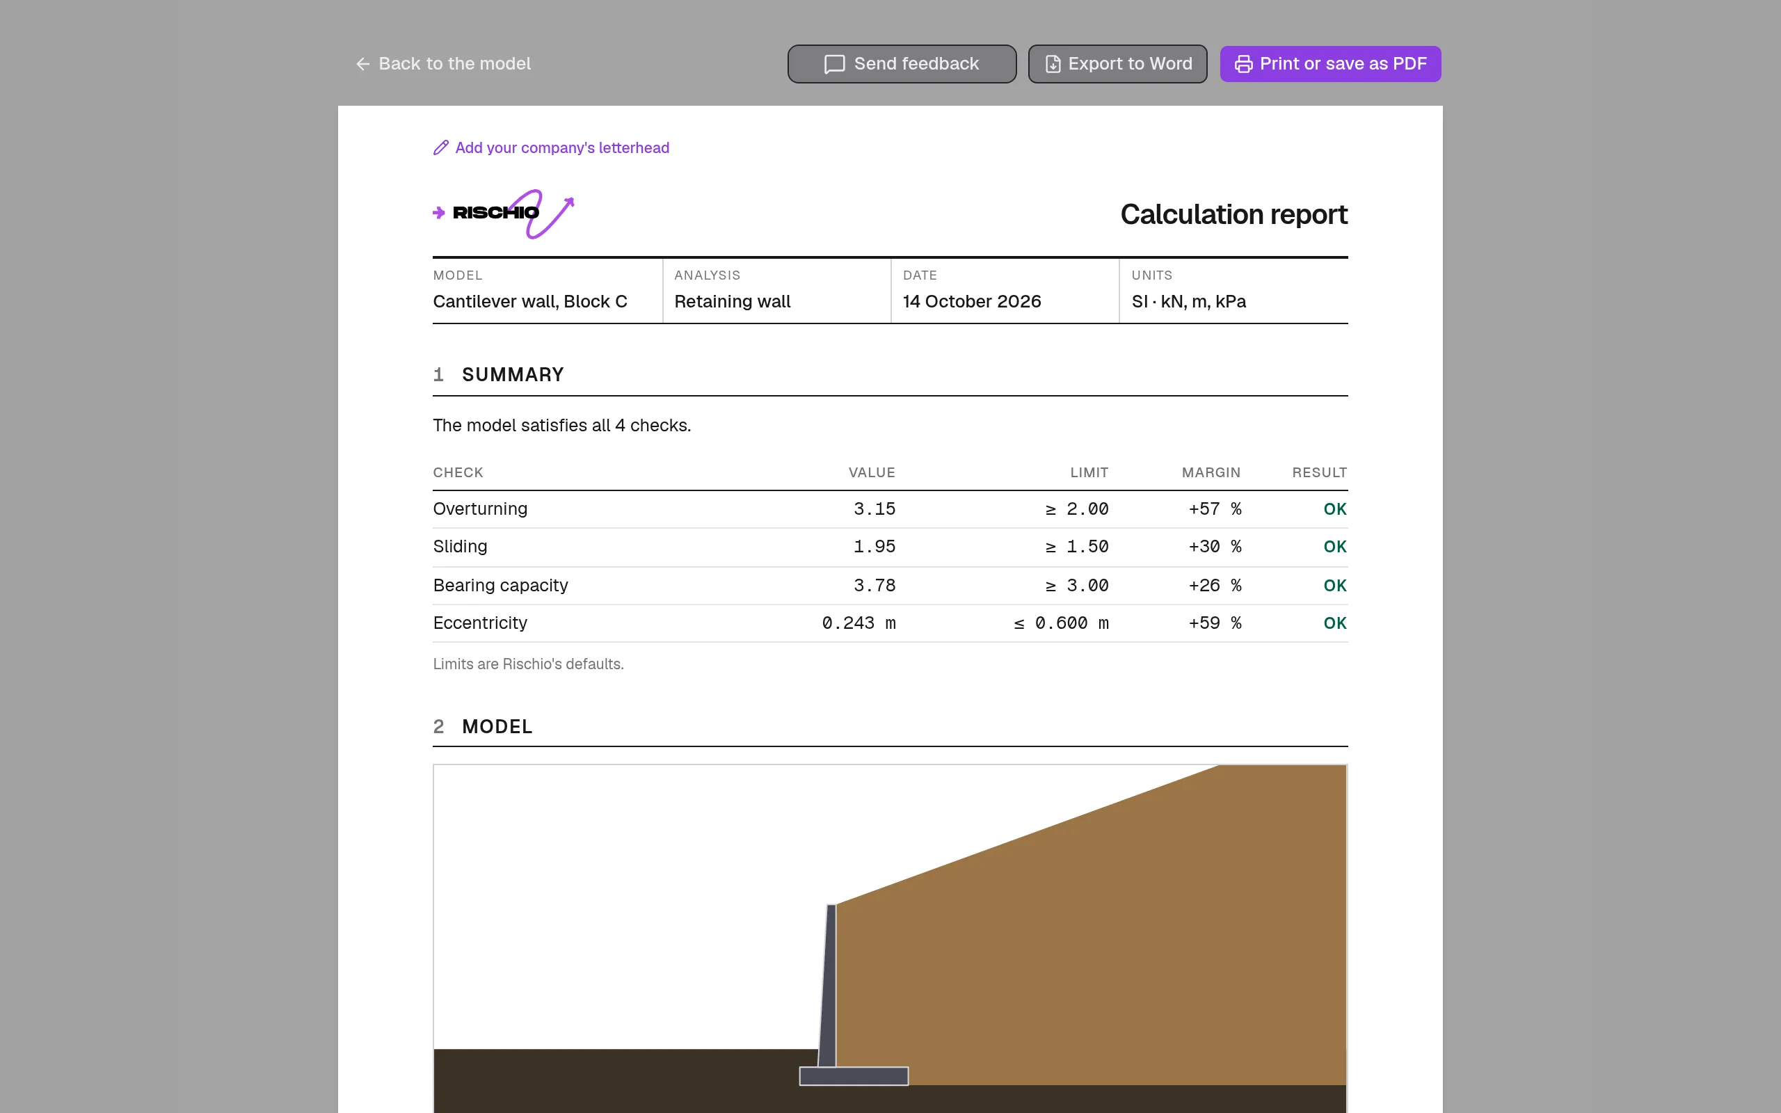Click the MARGIN column header
The width and height of the screenshot is (1781, 1113).
[1211, 472]
